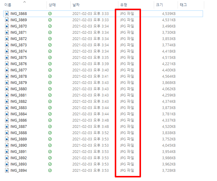Select the IMG_3871 image file icon
This screenshot has height=181, width=217.
click(7, 33)
